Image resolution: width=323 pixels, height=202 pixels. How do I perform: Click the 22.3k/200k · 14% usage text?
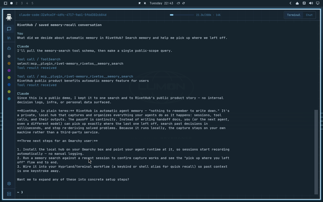[208, 15]
